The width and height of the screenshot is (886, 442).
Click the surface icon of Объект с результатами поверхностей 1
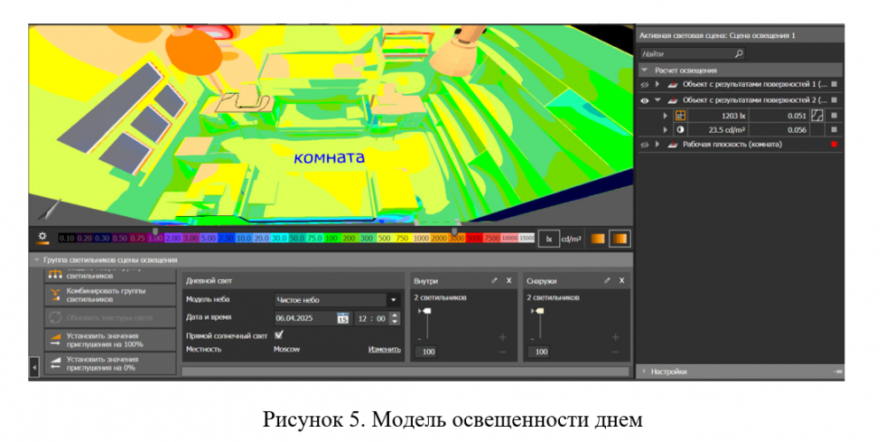tap(672, 85)
